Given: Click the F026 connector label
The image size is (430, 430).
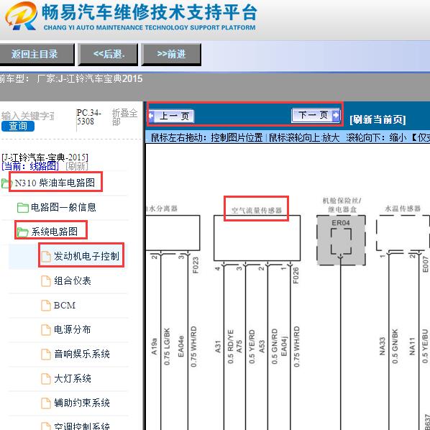Looking at the screenshot, I should click(296, 275).
